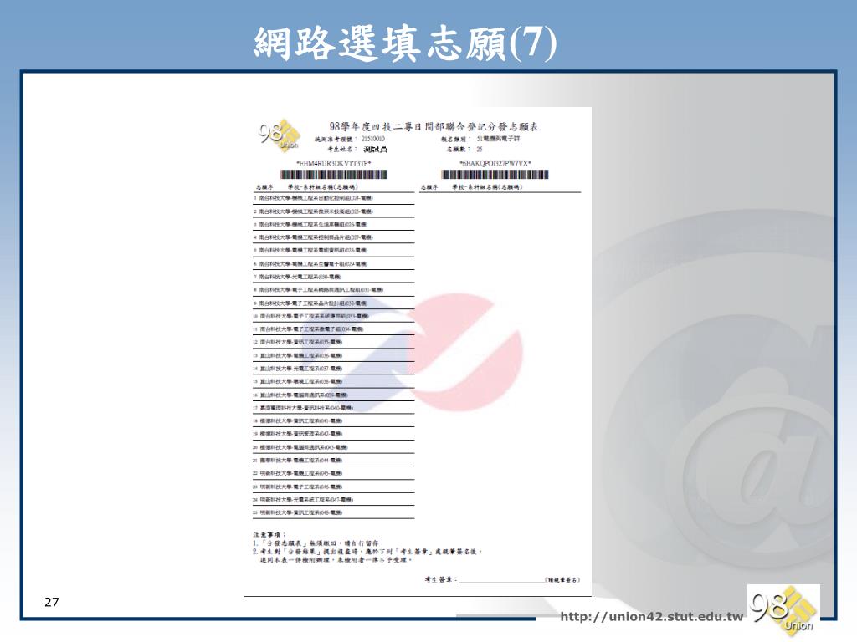857x642 pixels.
Task: Select choice row 10 with code 033-電機
Action: pyautogui.click(x=333, y=316)
